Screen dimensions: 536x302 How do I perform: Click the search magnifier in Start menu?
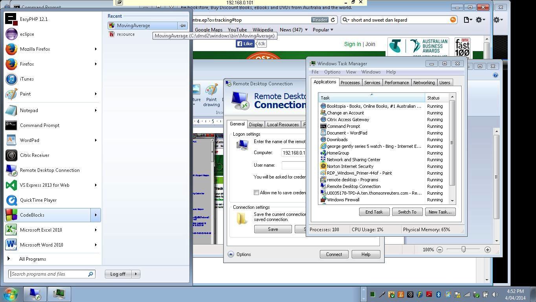(90, 274)
